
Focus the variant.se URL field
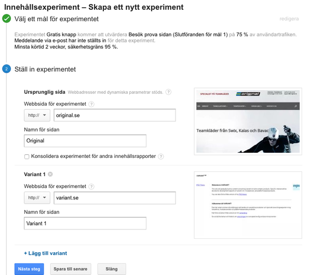click(115, 198)
